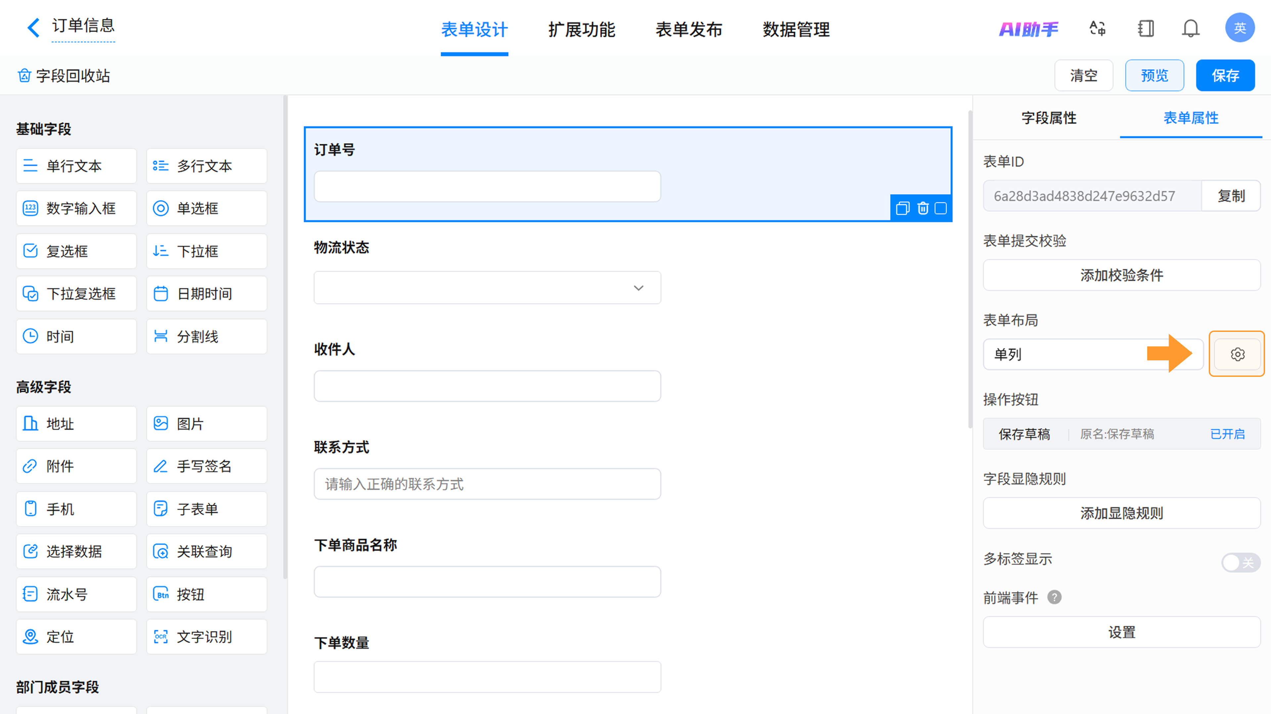Toggle the 多标签显示 switch
Image resolution: width=1271 pixels, height=714 pixels.
point(1241,562)
